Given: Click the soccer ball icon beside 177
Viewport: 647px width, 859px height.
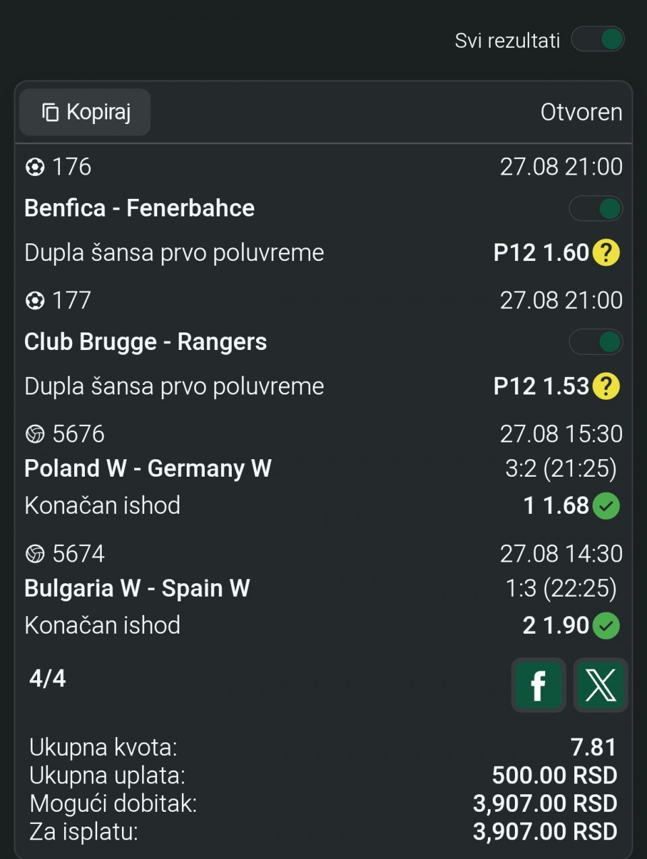Looking at the screenshot, I should tap(34, 300).
